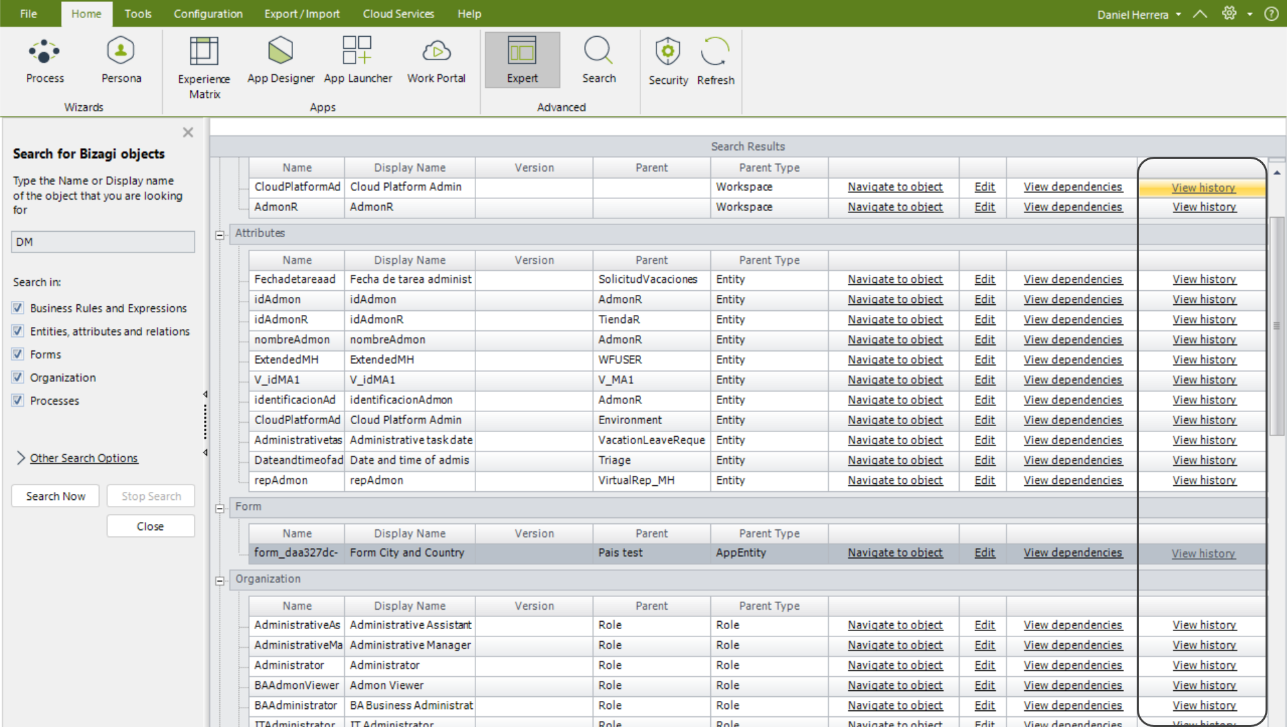Switch to Expert view
The image size is (1287, 727).
(x=522, y=60)
